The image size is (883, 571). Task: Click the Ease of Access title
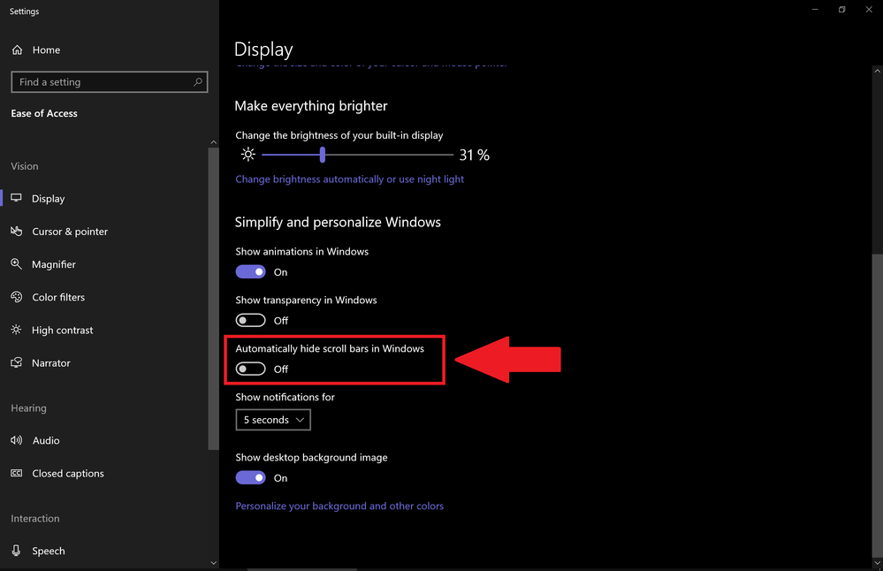[x=44, y=113]
